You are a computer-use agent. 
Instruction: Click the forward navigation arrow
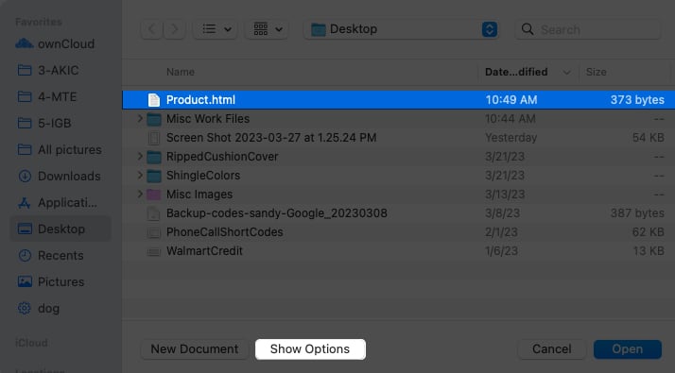click(x=174, y=29)
